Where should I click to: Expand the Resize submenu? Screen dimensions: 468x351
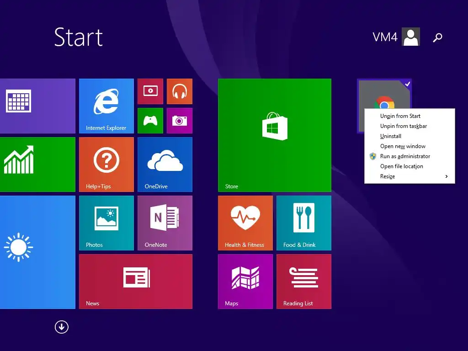tap(409, 176)
